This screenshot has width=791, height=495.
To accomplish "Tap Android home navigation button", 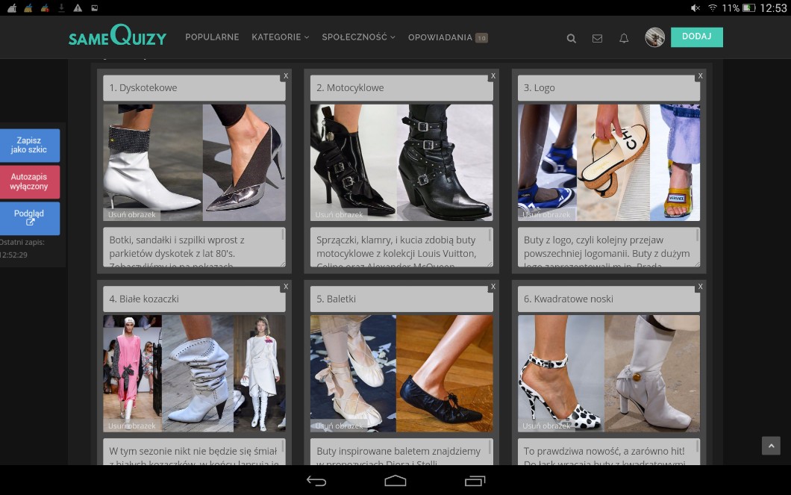I will point(395,481).
